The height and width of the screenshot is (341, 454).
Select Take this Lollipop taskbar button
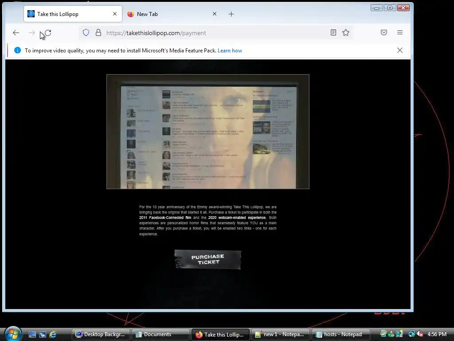coord(221,334)
